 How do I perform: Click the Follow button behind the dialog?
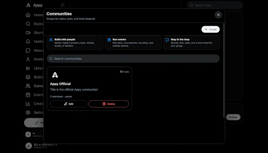pyautogui.click(x=233, y=117)
